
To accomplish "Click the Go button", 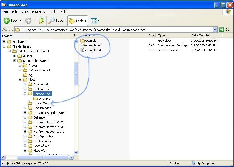I will [224, 30].
